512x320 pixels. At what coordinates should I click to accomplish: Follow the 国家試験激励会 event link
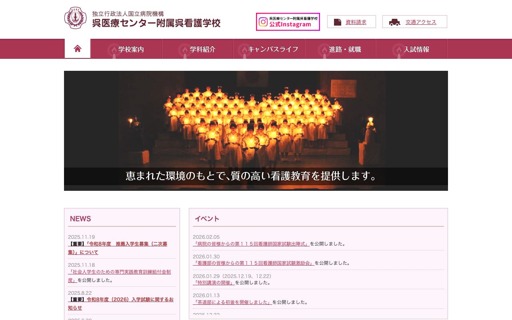click(254, 263)
